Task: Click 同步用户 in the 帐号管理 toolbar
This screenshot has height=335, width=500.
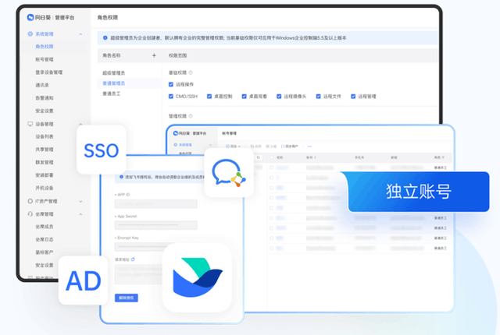Action: click(x=290, y=146)
